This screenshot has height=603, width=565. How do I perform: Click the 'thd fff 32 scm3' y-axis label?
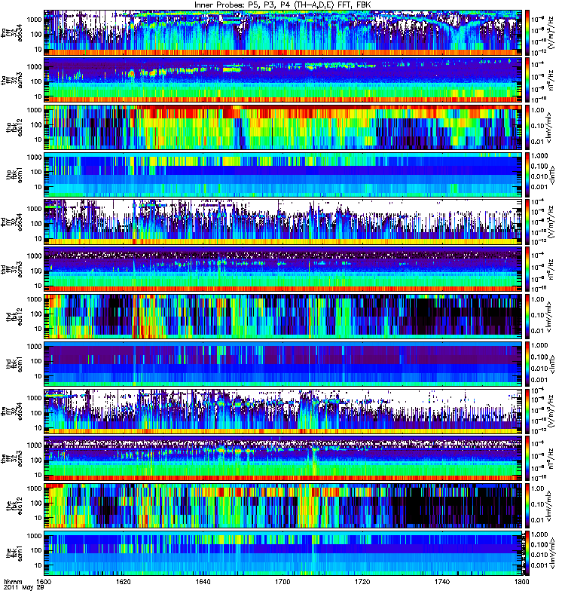pyautogui.click(x=11, y=269)
